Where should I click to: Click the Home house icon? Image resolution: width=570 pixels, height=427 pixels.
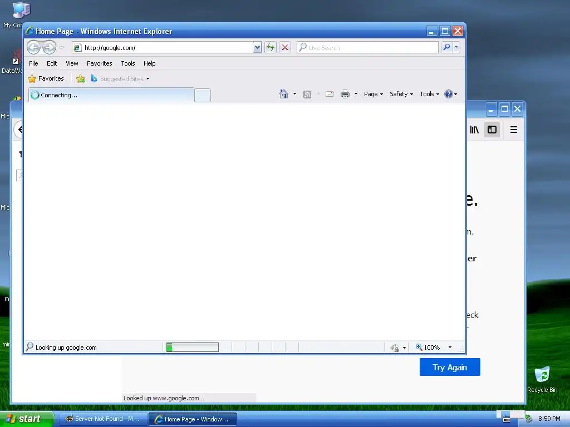click(283, 94)
